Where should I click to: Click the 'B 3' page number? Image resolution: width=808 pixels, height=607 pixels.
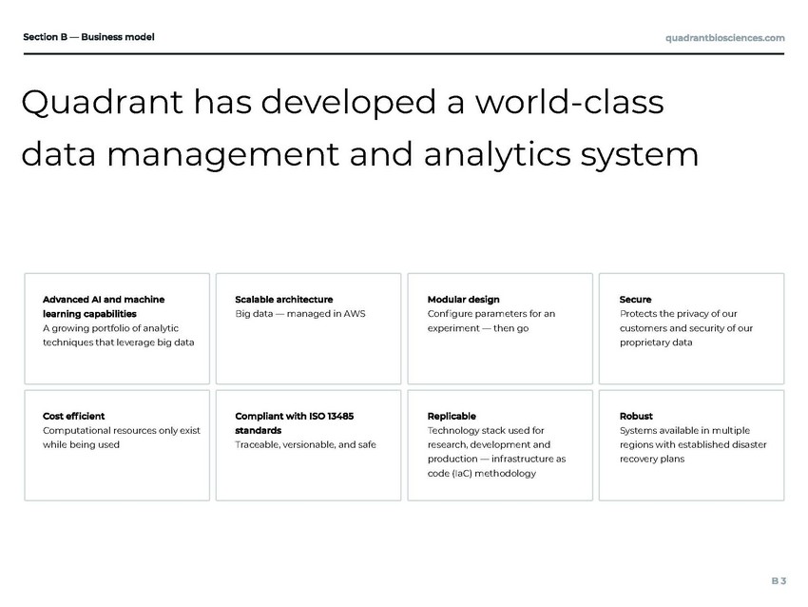[x=778, y=580]
